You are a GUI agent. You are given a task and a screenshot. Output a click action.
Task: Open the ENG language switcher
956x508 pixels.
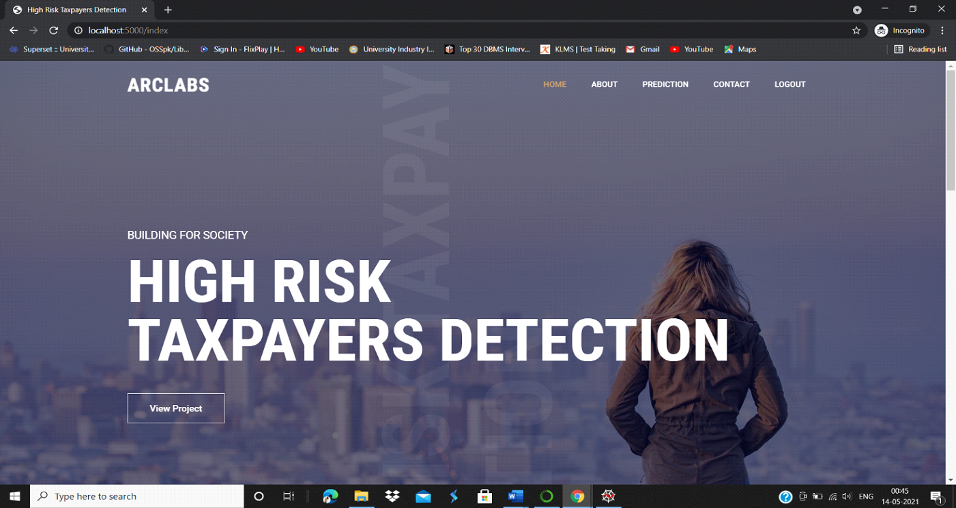pos(865,496)
